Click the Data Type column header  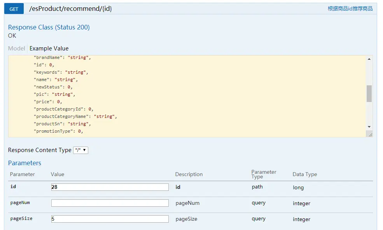point(304,174)
